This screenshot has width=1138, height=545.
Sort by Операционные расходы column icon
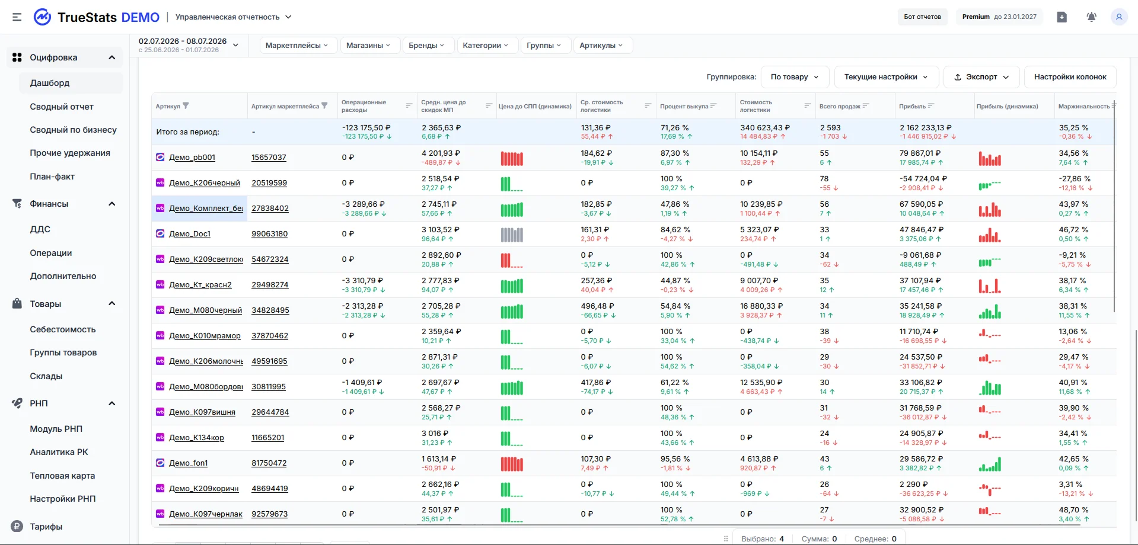point(409,105)
